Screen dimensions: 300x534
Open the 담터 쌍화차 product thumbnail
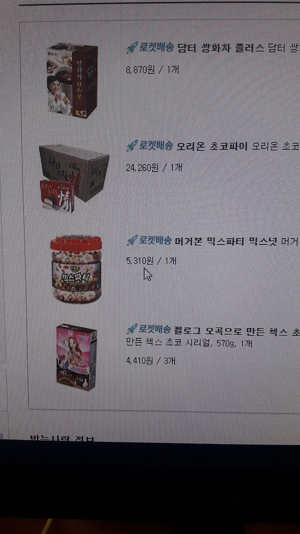tap(72, 80)
